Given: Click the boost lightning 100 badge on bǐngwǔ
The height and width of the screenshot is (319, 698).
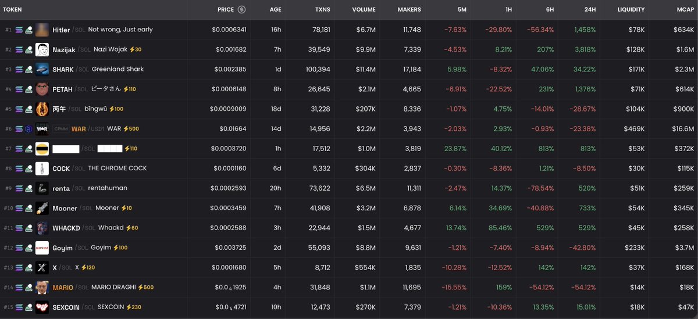Looking at the screenshot, I should 116,109.
